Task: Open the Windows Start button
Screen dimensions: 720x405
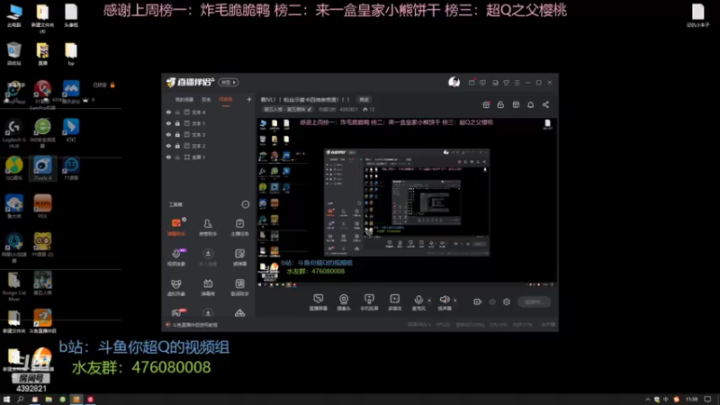Action: 6,400
